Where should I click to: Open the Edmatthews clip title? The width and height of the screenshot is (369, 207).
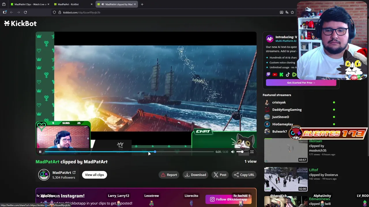click(x=319, y=199)
